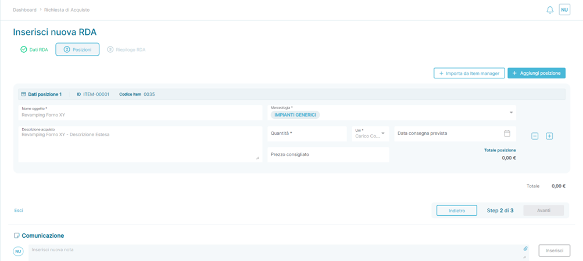Click the Totale posizione label
Viewport: 583px width, 261px height.
(500, 150)
